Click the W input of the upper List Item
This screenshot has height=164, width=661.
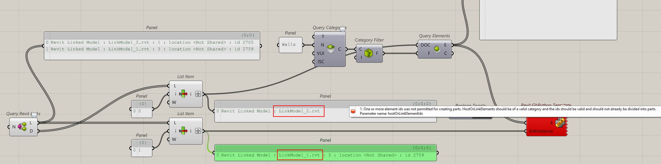click(x=174, y=102)
